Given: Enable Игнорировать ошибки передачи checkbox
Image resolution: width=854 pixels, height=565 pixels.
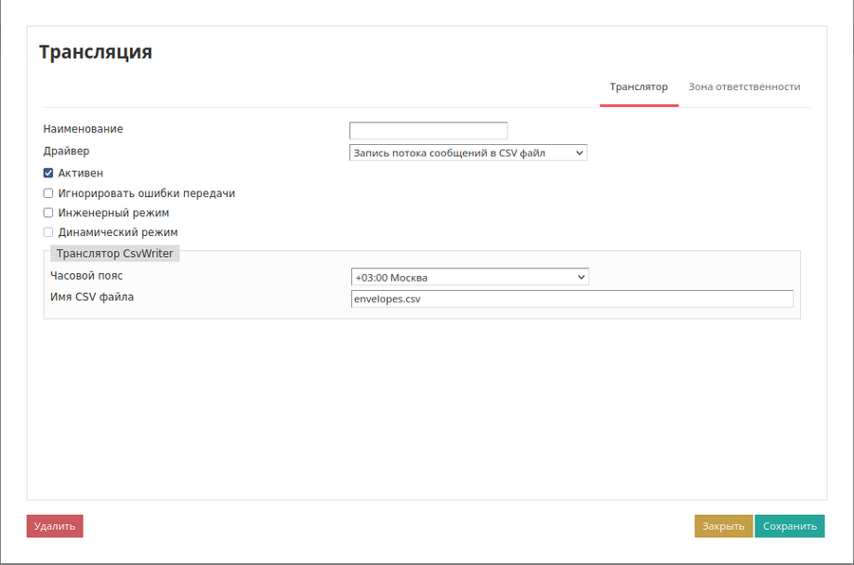Looking at the screenshot, I should point(48,193).
